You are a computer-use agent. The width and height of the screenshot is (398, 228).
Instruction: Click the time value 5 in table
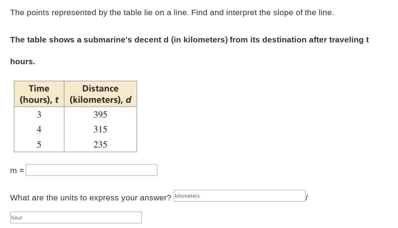39,144
